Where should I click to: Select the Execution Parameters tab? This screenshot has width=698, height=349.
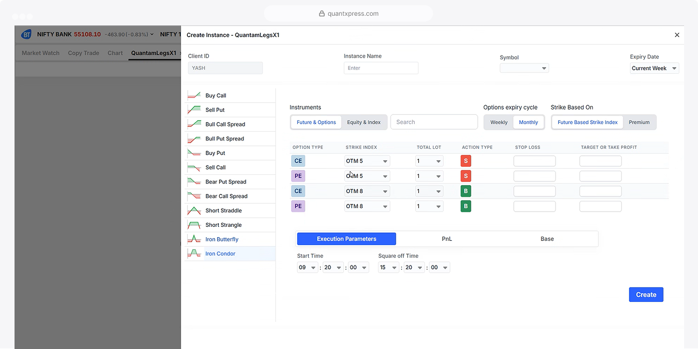tap(346, 239)
